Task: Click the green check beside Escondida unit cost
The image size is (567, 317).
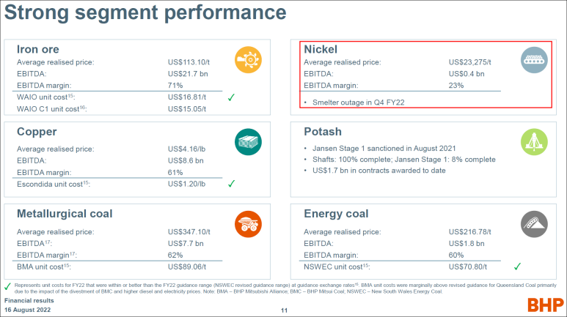Action: point(232,184)
